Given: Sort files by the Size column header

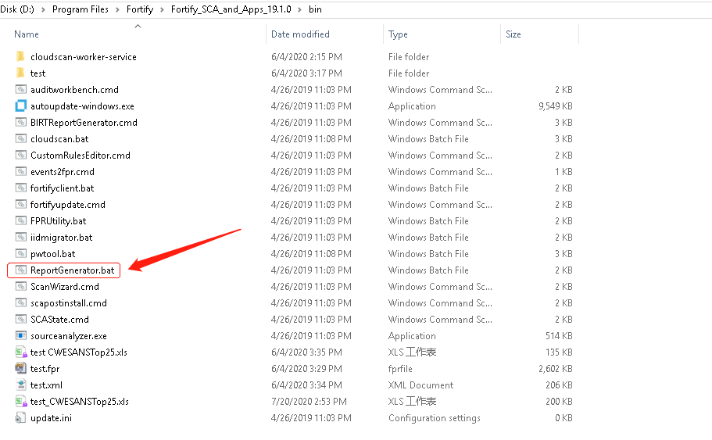Looking at the screenshot, I should tap(513, 34).
